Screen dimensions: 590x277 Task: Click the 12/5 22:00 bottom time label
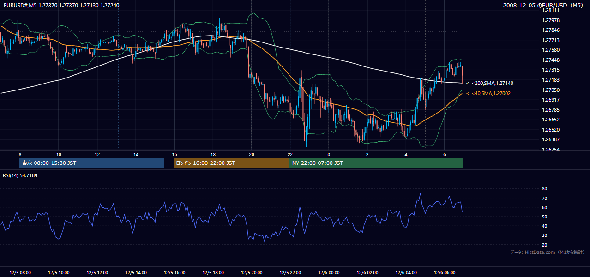tap(290, 273)
